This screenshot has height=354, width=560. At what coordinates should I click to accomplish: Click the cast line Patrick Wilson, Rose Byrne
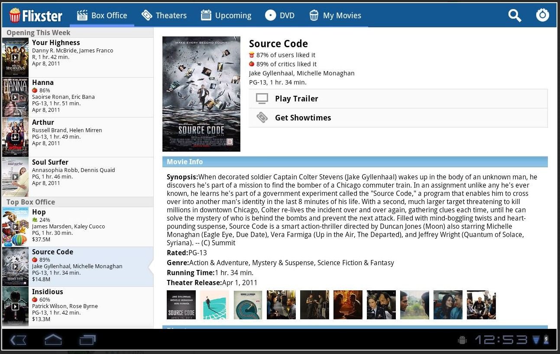coord(65,306)
